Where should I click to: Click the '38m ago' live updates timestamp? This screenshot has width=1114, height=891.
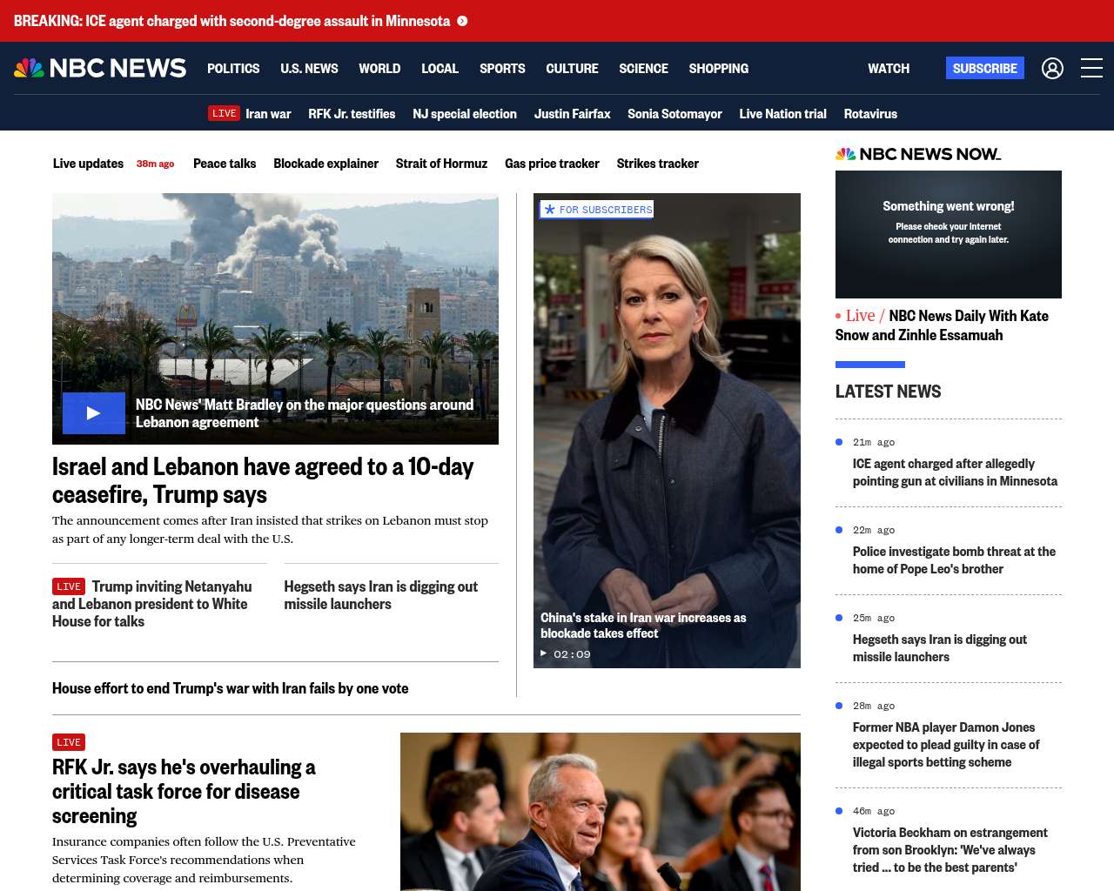coord(155,164)
